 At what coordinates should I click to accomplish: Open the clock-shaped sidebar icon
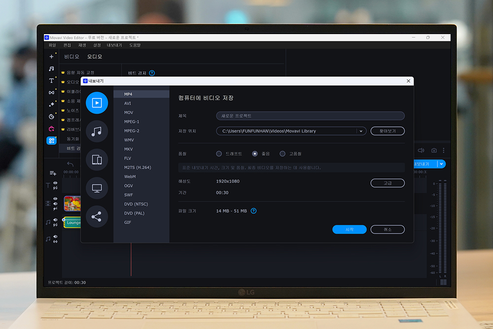pos(51,117)
